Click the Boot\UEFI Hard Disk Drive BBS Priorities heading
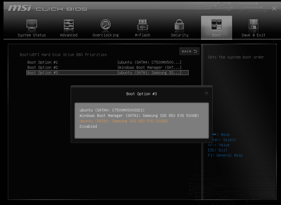Viewport: 281px width, 205px height. tap(63, 55)
